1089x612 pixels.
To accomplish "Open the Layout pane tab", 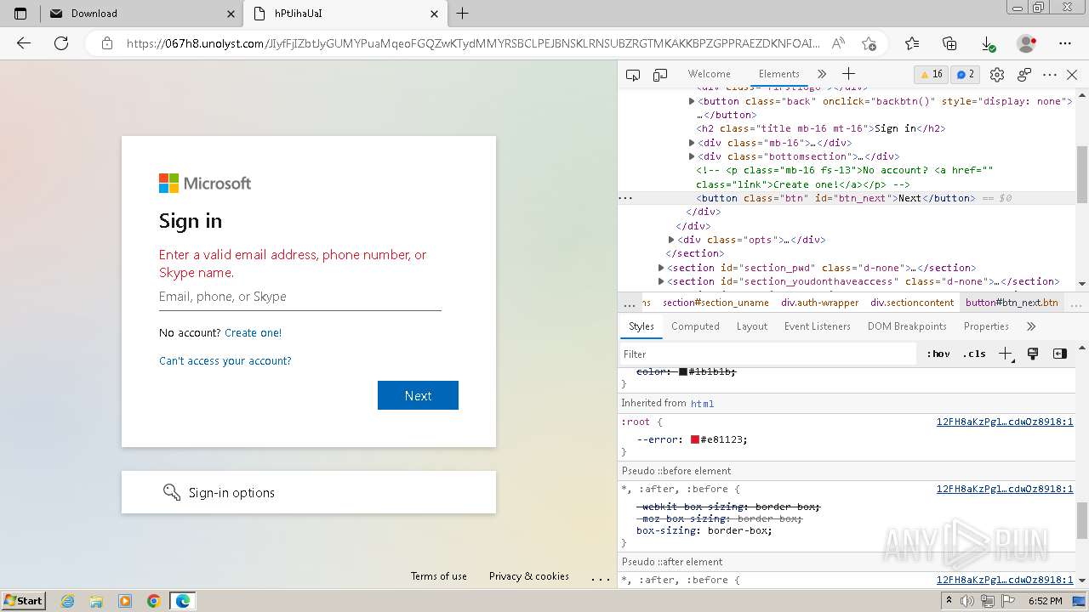I will pos(752,326).
